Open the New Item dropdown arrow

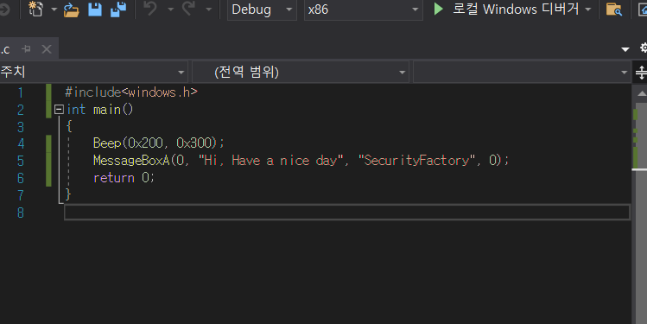(54, 10)
